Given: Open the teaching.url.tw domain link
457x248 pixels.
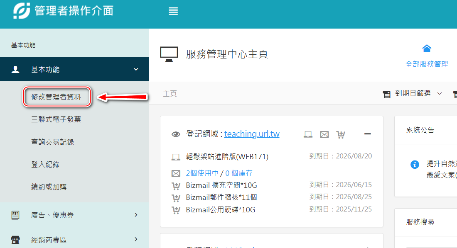Looking at the screenshot, I should pos(252,134).
